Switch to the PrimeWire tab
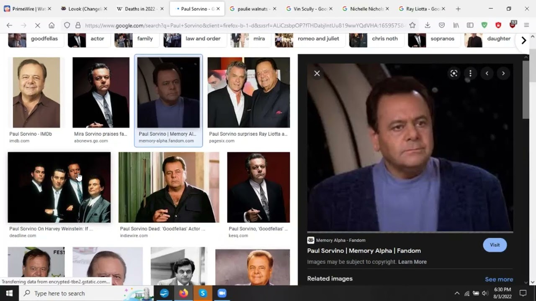The width and height of the screenshot is (536, 301). (x=28, y=9)
